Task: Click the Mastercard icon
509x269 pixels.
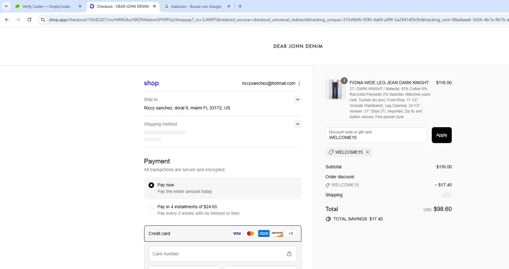Action: pyautogui.click(x=250, y=233)
